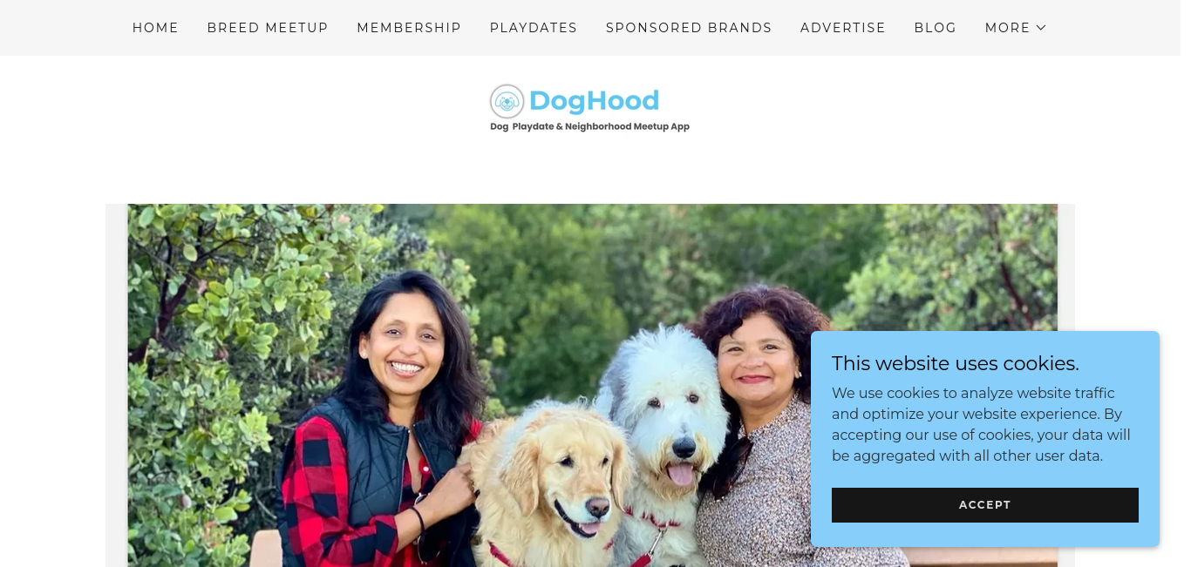Click the tagline Dog Playdate & Neighborhood Meetup App

pyautogui.click(x=589, y=127)
